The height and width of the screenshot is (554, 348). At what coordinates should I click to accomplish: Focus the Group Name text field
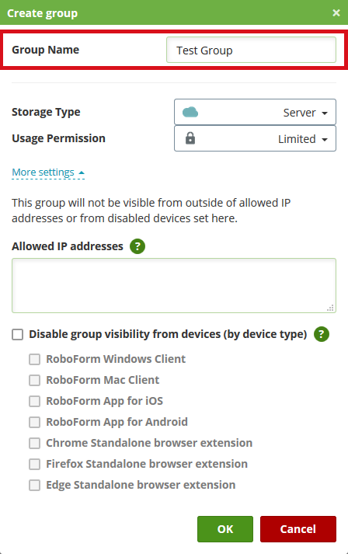click(x=251, y=51)
